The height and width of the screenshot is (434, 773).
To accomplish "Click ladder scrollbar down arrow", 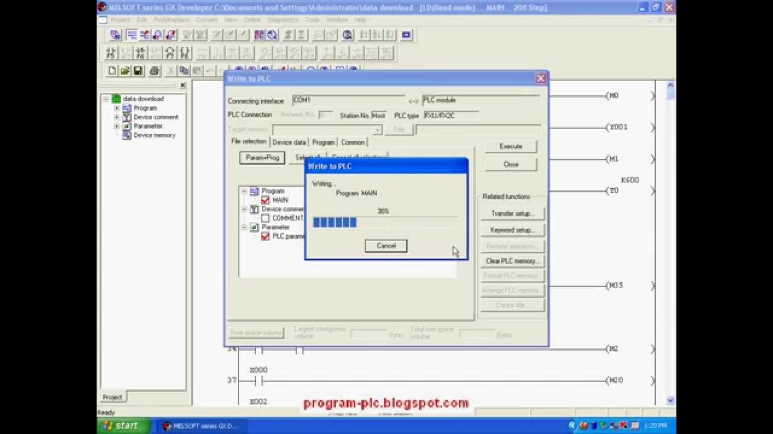I will tap(670, 400).
